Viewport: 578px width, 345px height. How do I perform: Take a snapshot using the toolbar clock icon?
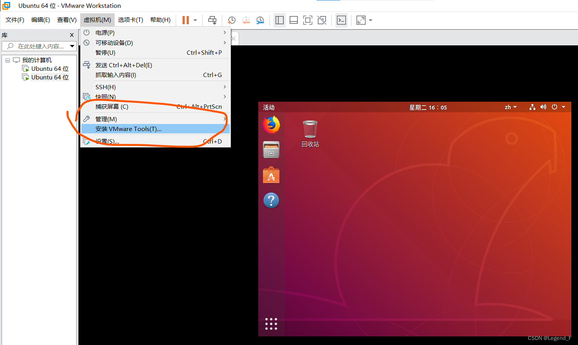point(232,20)
